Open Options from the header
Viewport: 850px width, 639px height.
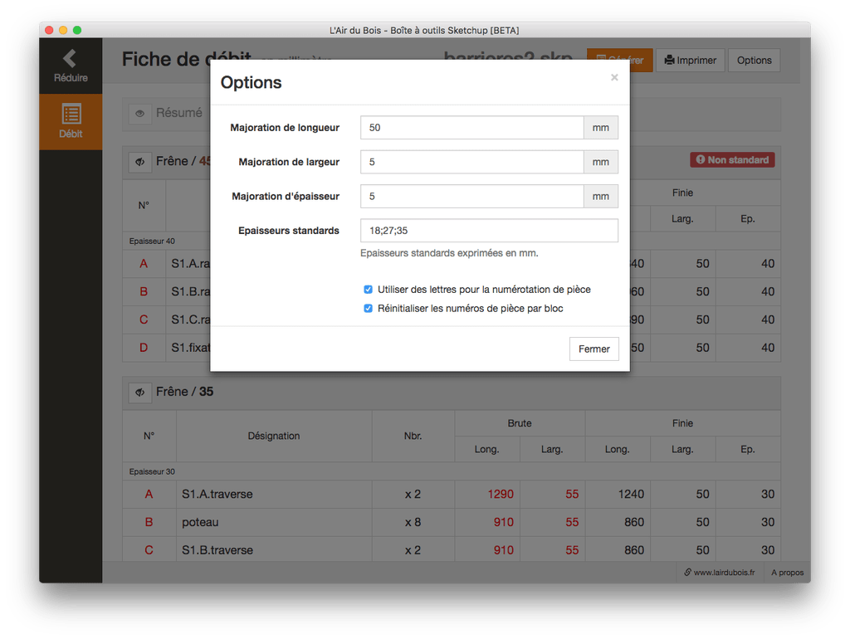coord(754,60)
